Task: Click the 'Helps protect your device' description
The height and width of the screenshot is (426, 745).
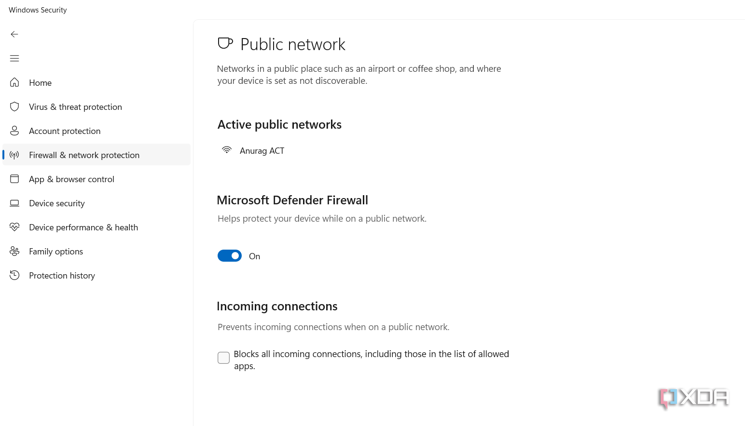Action: coord(322,219)
